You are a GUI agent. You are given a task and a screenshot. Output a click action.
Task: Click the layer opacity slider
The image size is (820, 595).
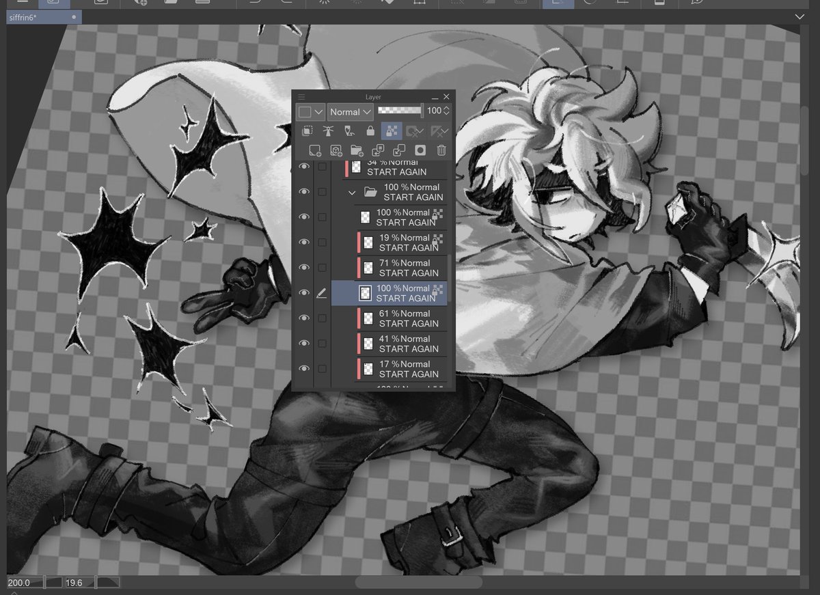[x=400, y=111]
